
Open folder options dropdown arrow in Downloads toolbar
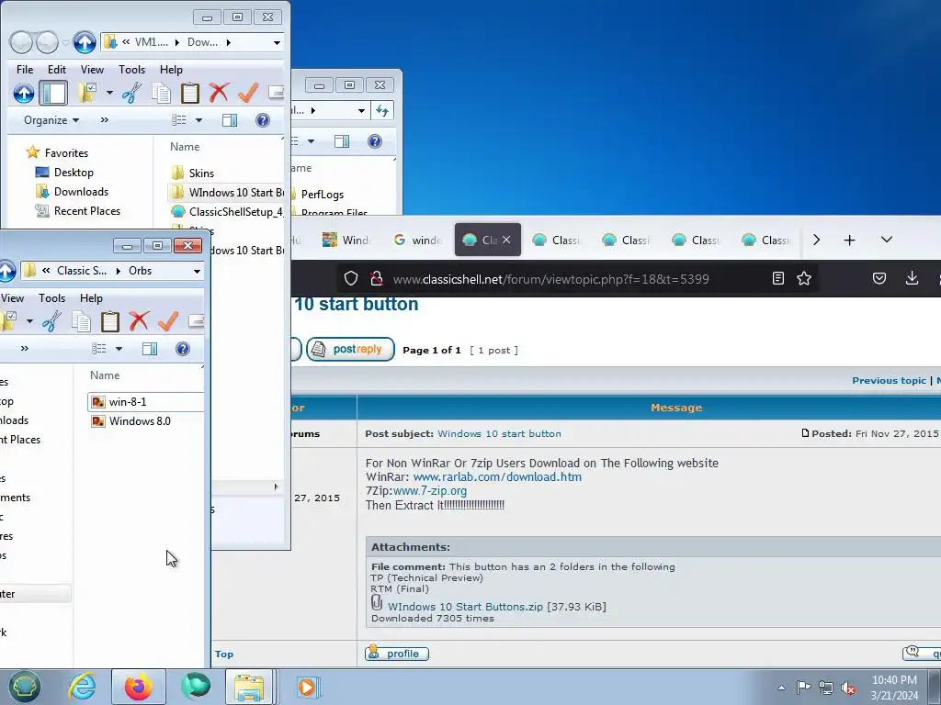(109, 93)
